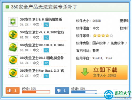Click the PC badge under the For Mac entry
Viewport: 132px width, 100px height.
coord(46,76)
